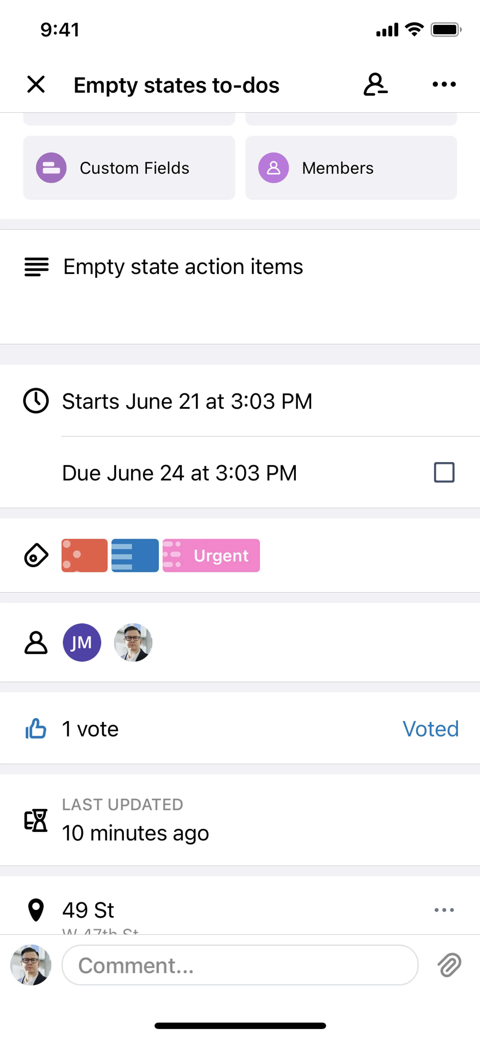The image size is (480, 1039).
Task: Expand the 49 St location options
Action: pyautogui.click(x=444, y=910)
